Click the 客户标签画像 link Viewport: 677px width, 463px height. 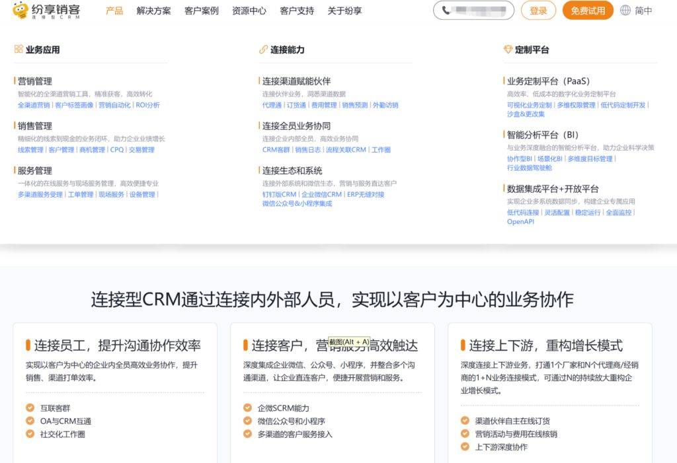click(x=74, y=105)
